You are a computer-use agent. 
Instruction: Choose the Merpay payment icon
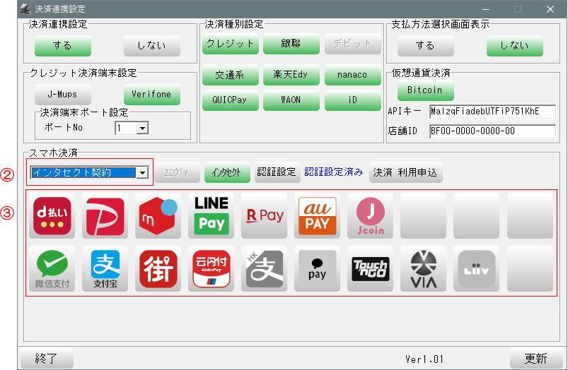point(158,216)
